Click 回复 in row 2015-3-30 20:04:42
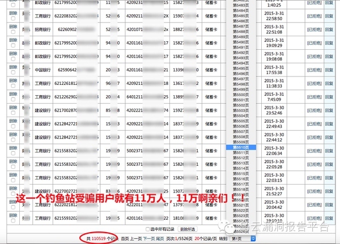Screen dimensions: 340x244 pos(329,204)
